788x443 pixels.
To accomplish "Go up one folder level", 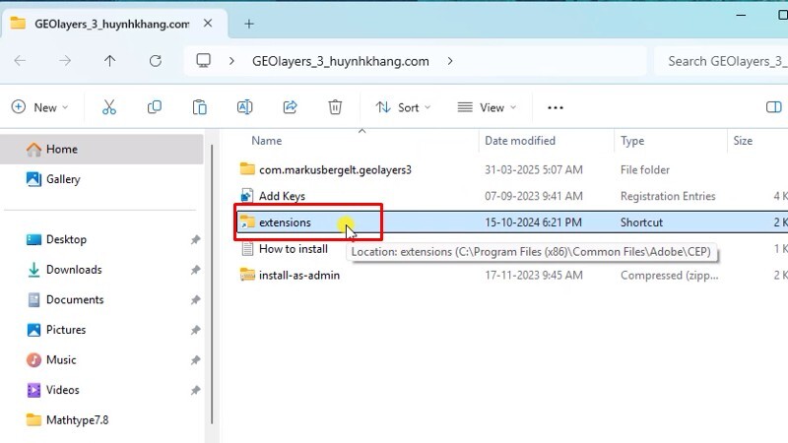I will [x=109, y=61].
